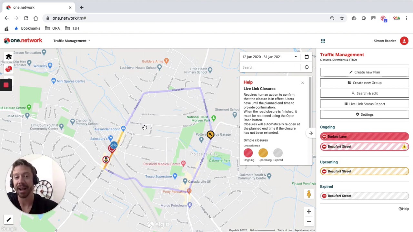Viewport: 413px width, 232px height.
Task: Click the Ongoing red legend swatch
Action: tap(248, 153)
